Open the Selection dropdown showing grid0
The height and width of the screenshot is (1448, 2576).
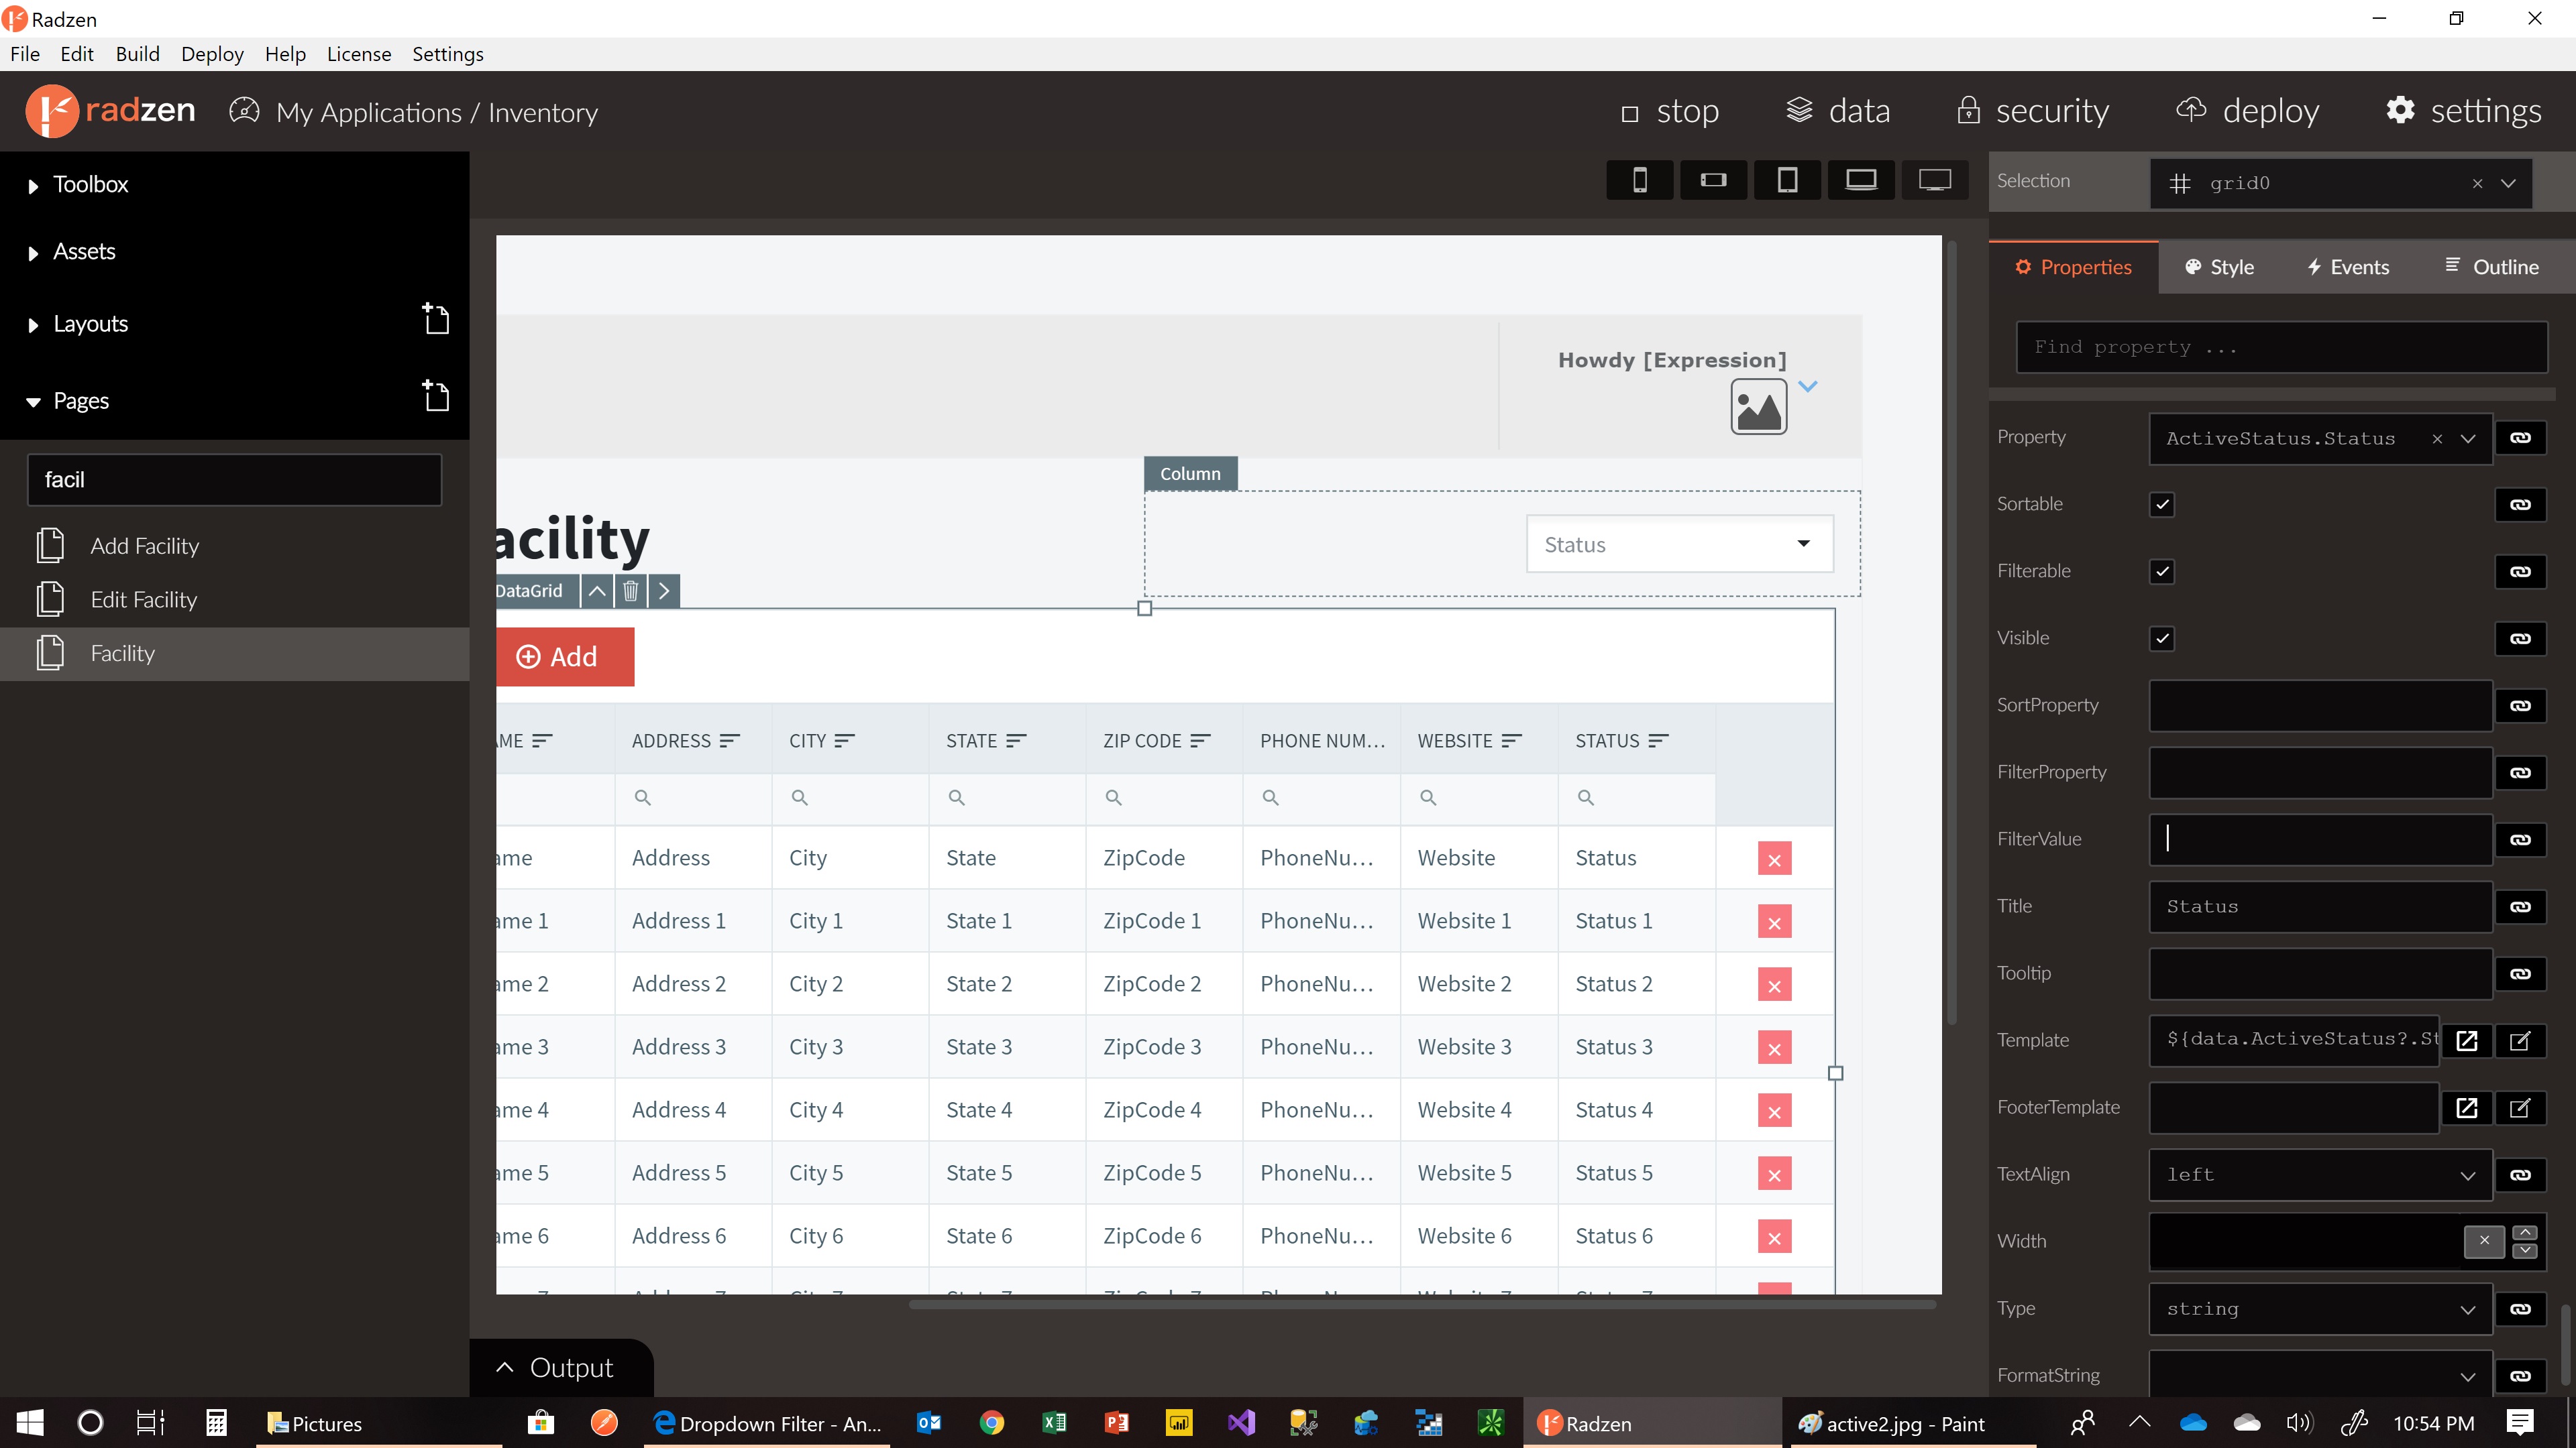click(x=2508, y=183)
